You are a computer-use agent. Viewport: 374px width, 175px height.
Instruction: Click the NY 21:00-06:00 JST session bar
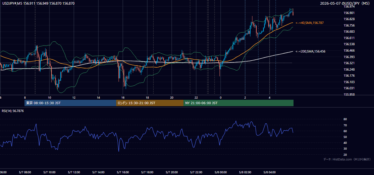pyautogui.click(x=239, y=103)
